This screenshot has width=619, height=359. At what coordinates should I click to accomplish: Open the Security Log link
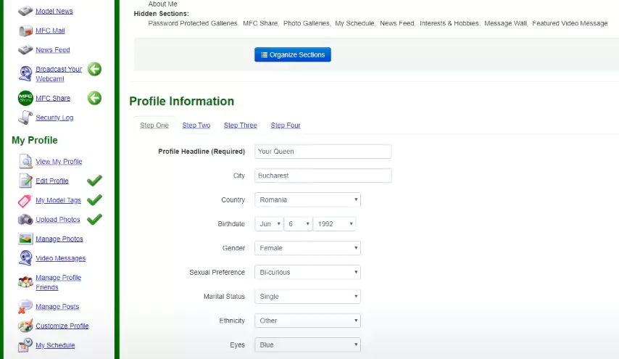click(x=54, y=117)
